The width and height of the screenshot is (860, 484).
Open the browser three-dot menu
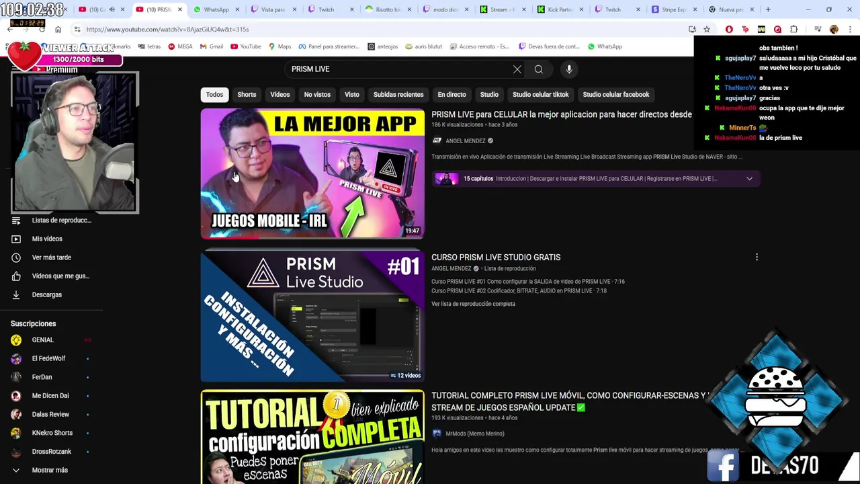[x=850, y=30]
